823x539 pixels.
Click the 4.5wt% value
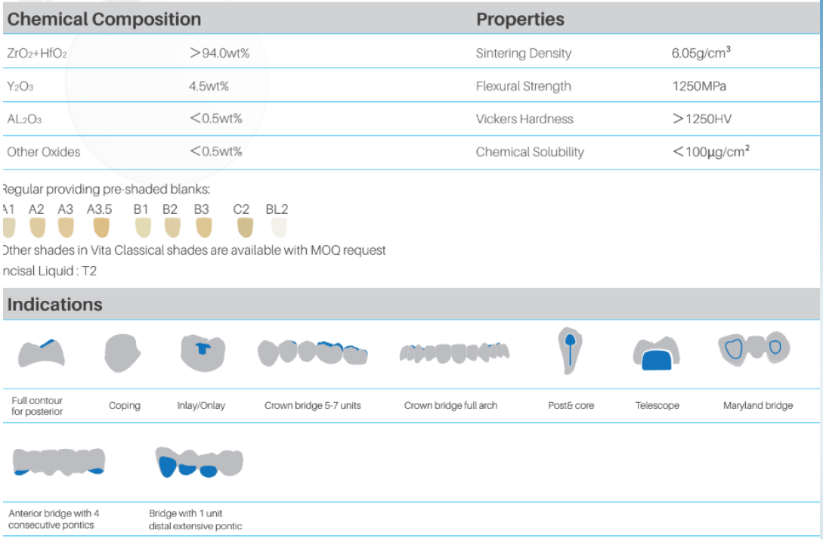point(209,86)
